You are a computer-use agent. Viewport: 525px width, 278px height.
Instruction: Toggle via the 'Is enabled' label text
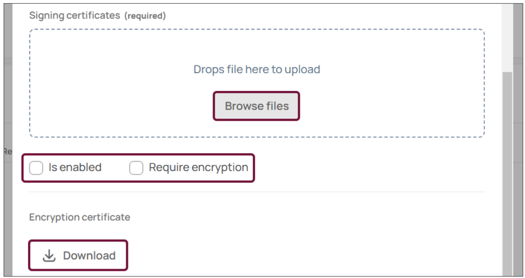[x=75, y=167]
